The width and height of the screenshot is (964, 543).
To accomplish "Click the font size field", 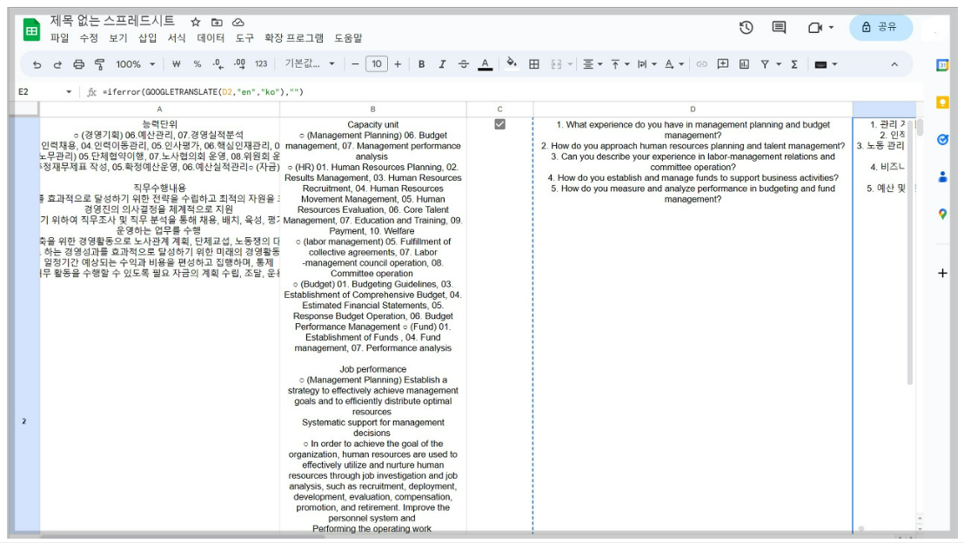I will point(376,64).
